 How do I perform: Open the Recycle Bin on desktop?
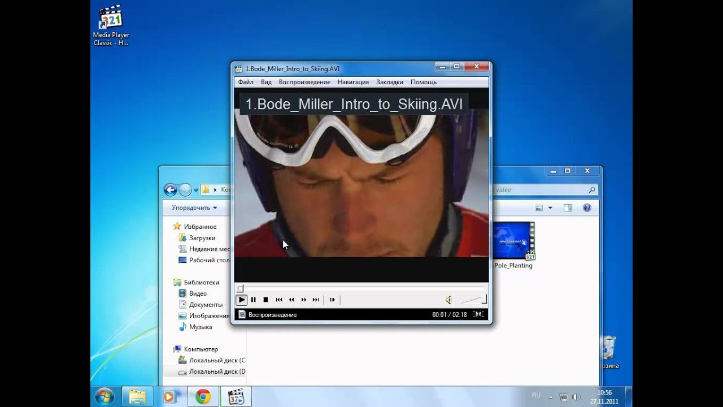click(x=609, y=352)
